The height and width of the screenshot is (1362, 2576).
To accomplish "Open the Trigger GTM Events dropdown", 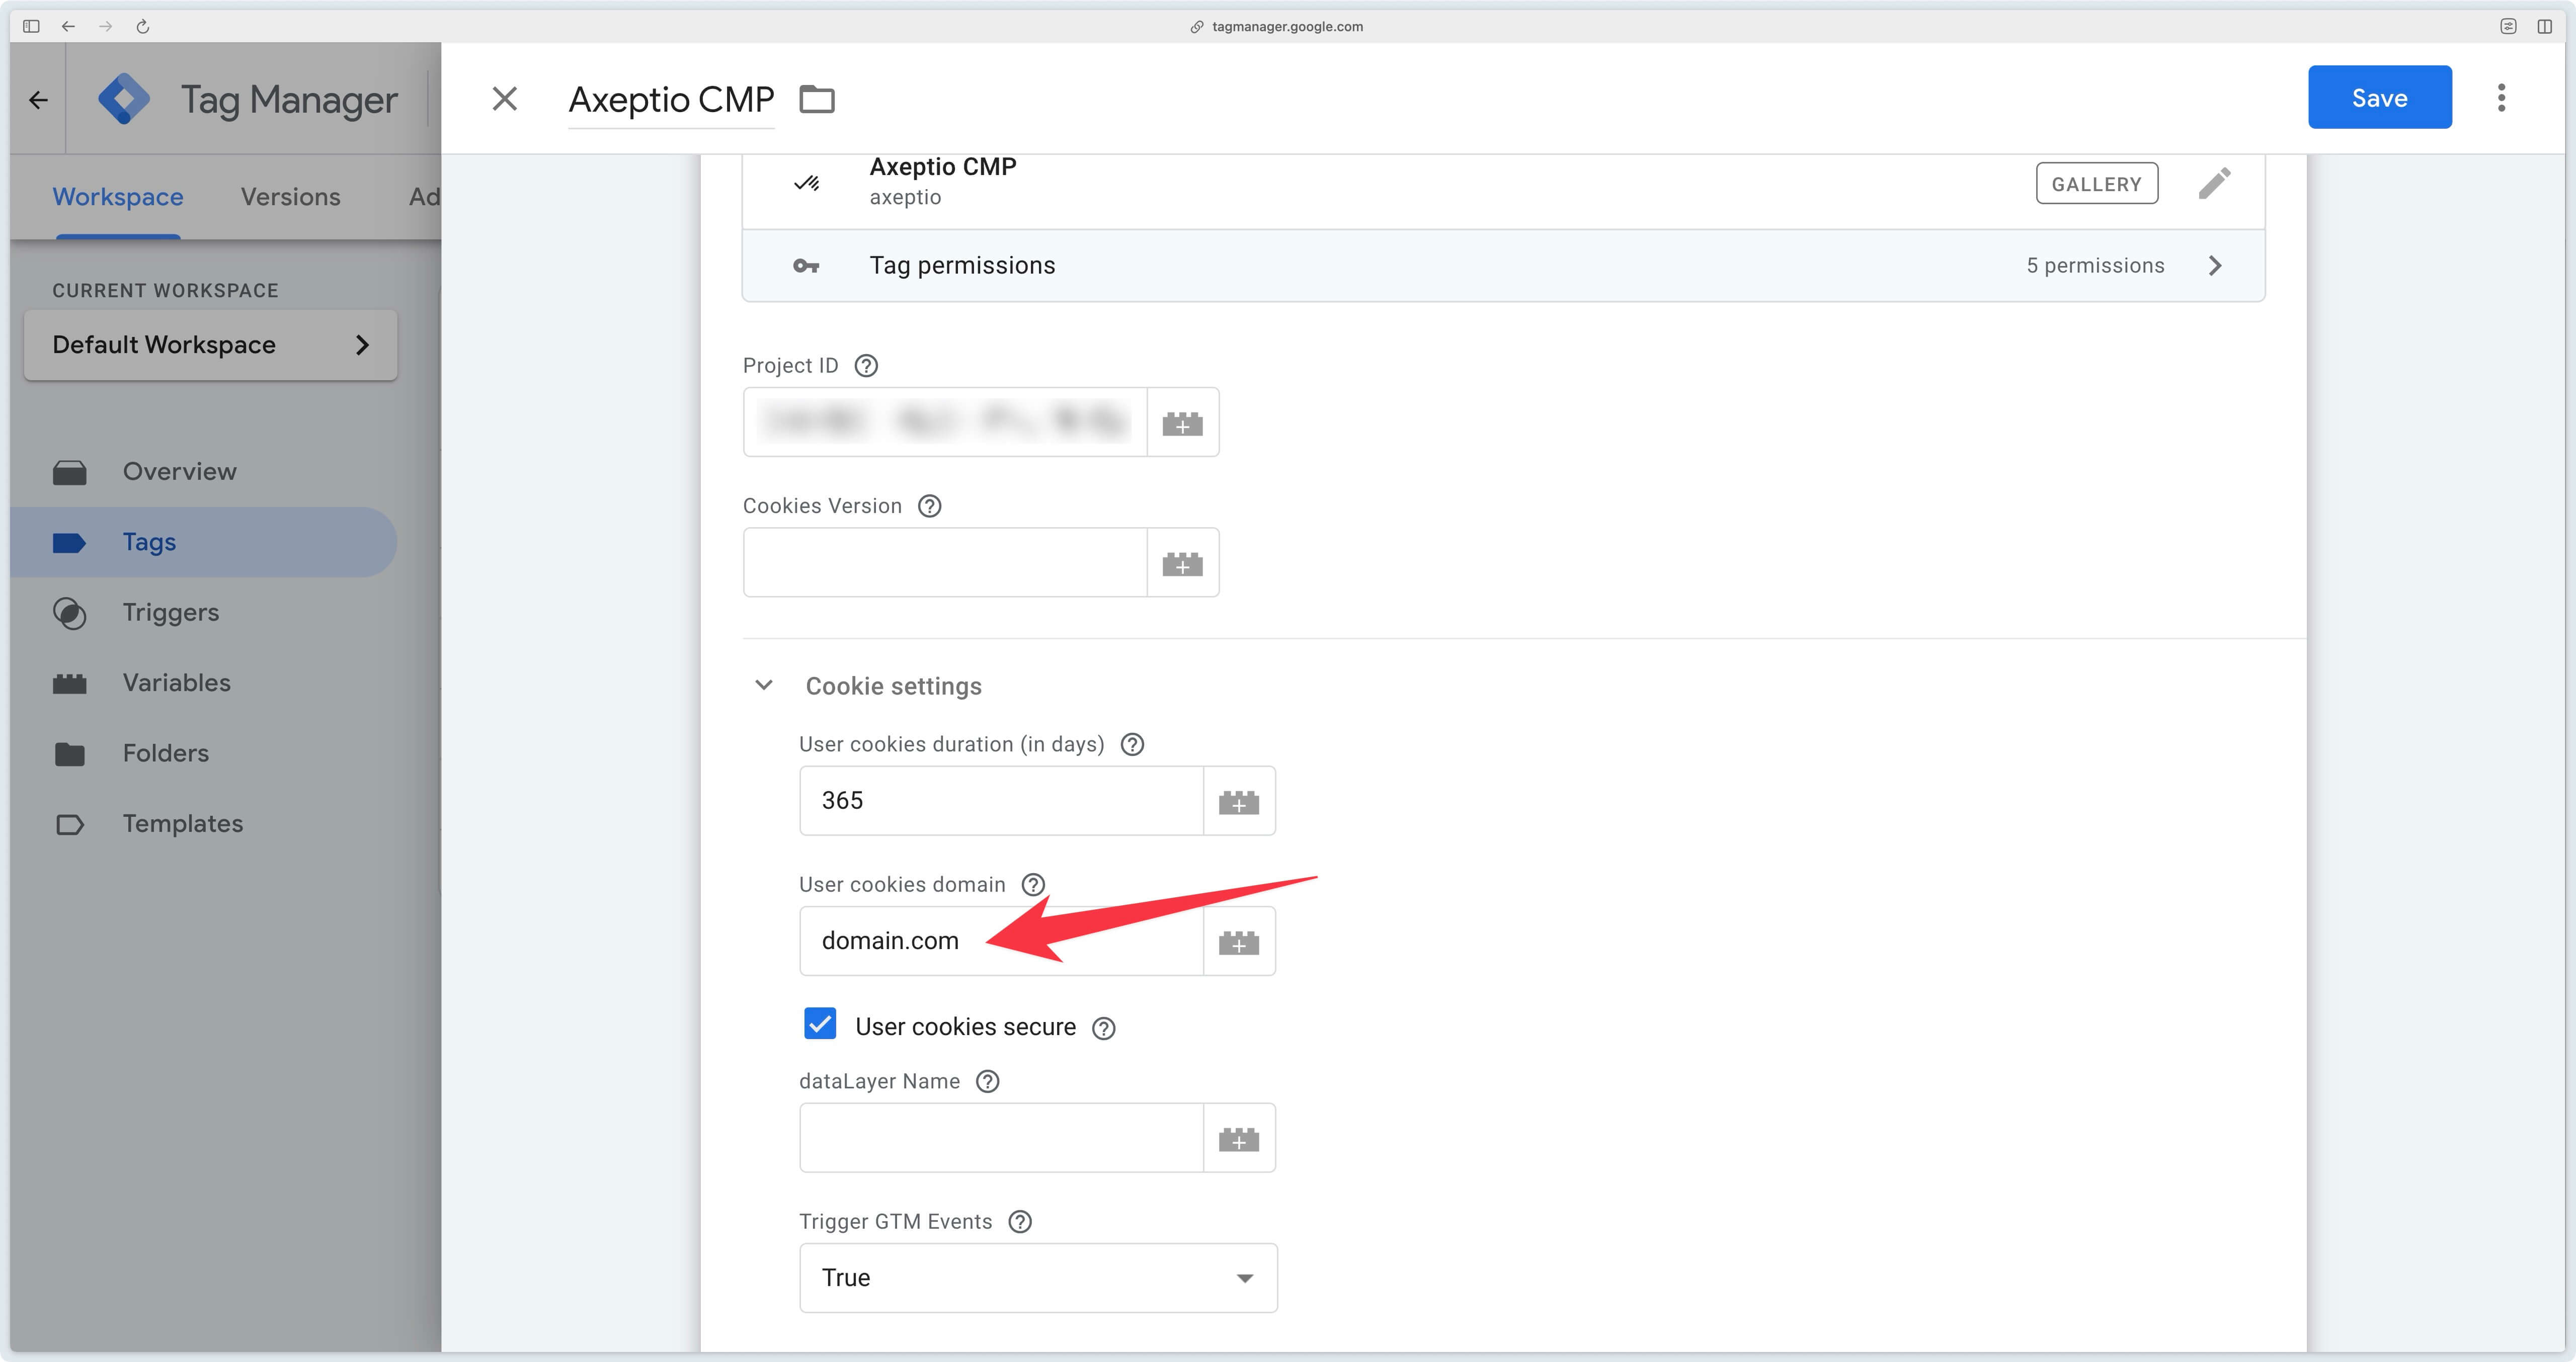I will (1038, 1277).
